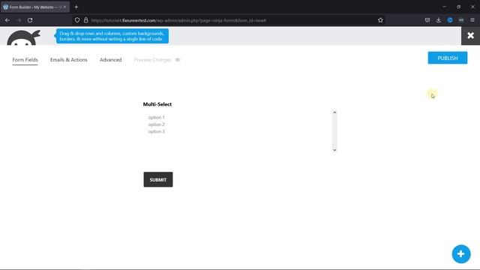Viewport: 480px width, 270px height.
Task: Open a new browser tab
Action: [x=76, y=7]
